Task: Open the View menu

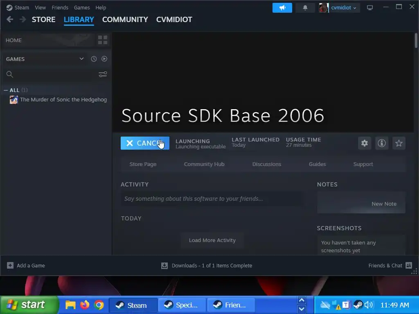Action: coord(40,7)
